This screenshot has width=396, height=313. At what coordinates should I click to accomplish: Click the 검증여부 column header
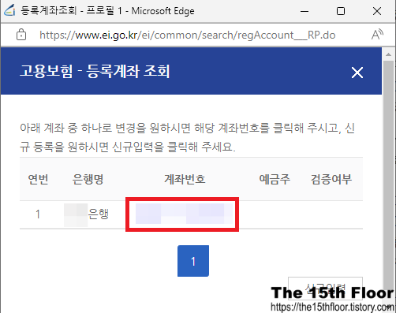click(x=331, y=179)
